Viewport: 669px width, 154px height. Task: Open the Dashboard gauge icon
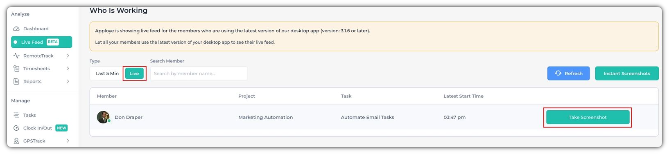(x=16, y=29)
